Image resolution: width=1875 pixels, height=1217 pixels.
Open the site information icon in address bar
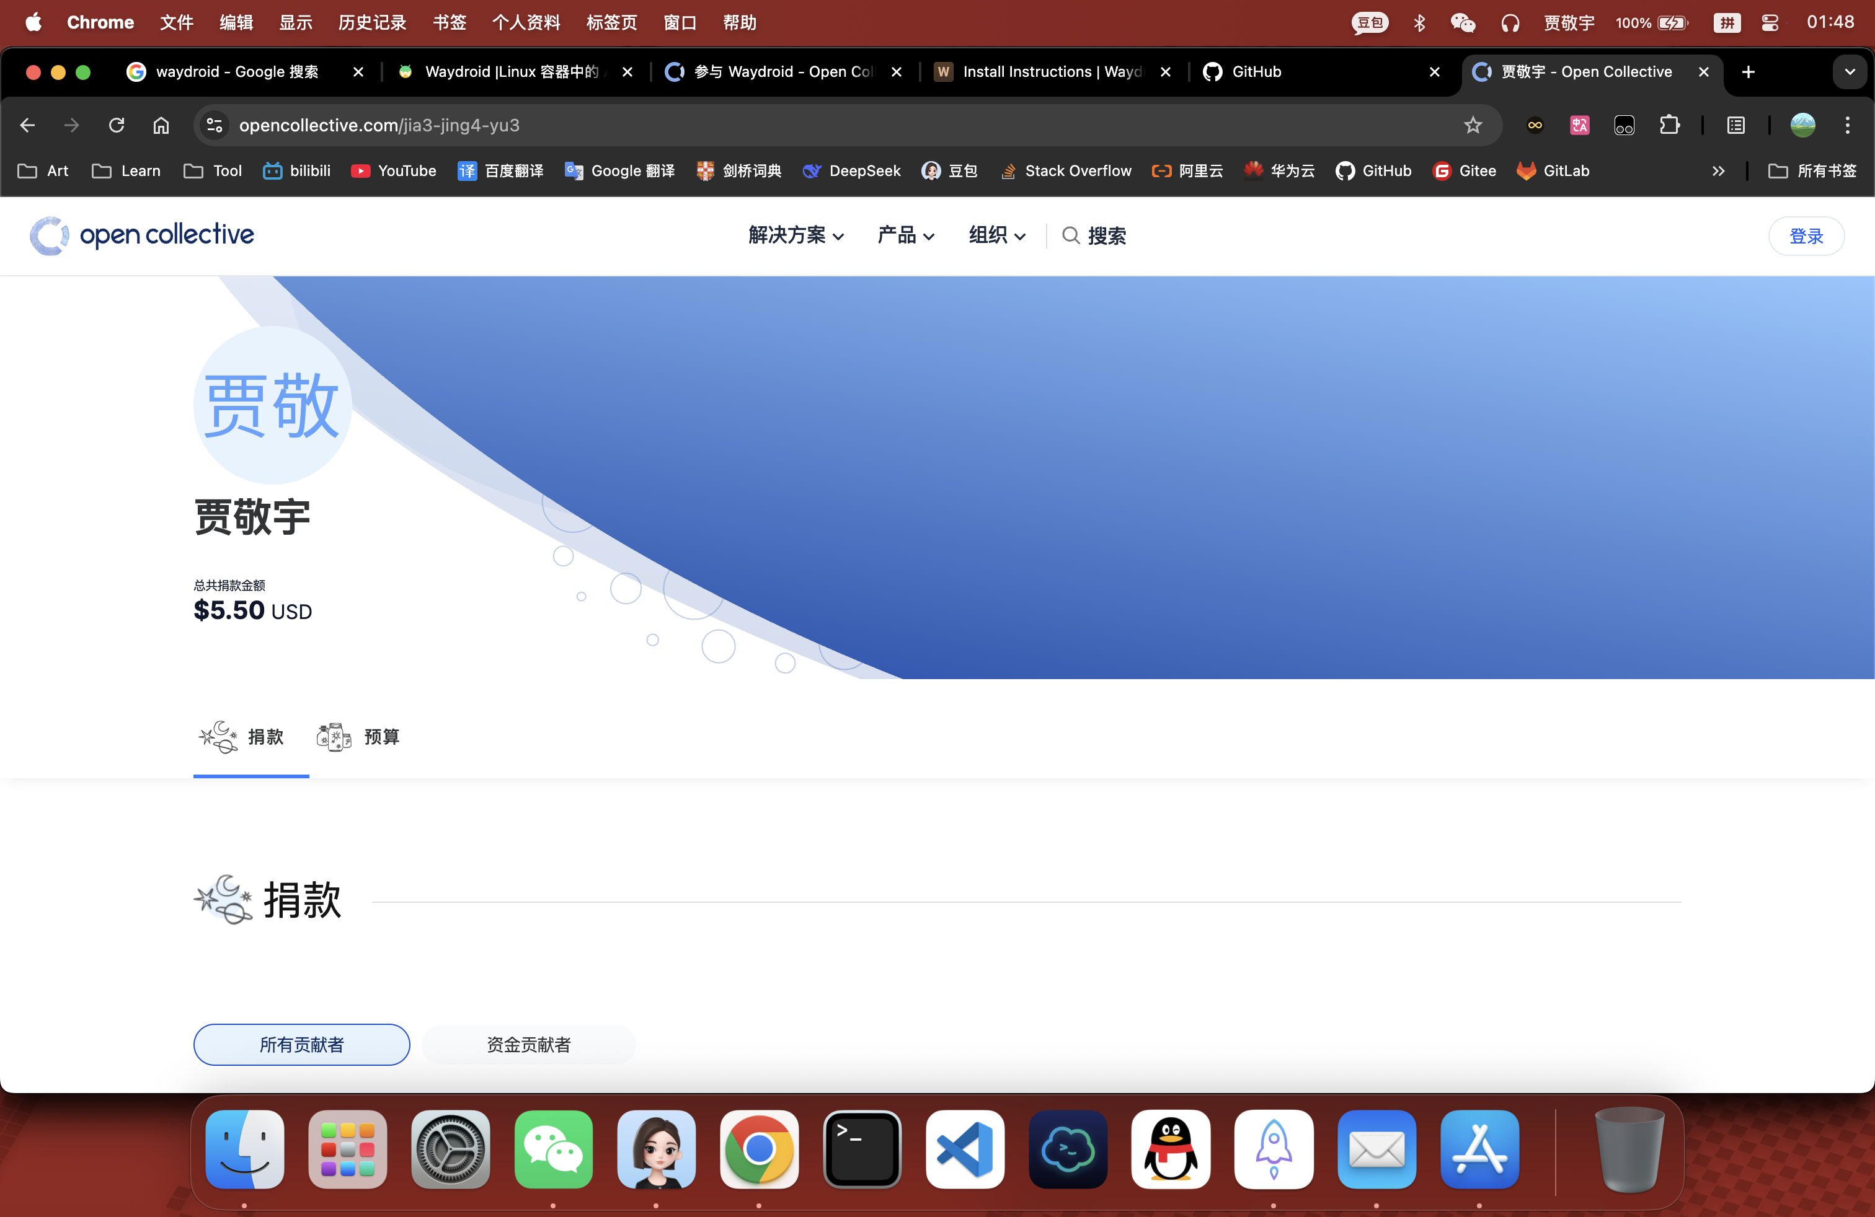point(215,125)
